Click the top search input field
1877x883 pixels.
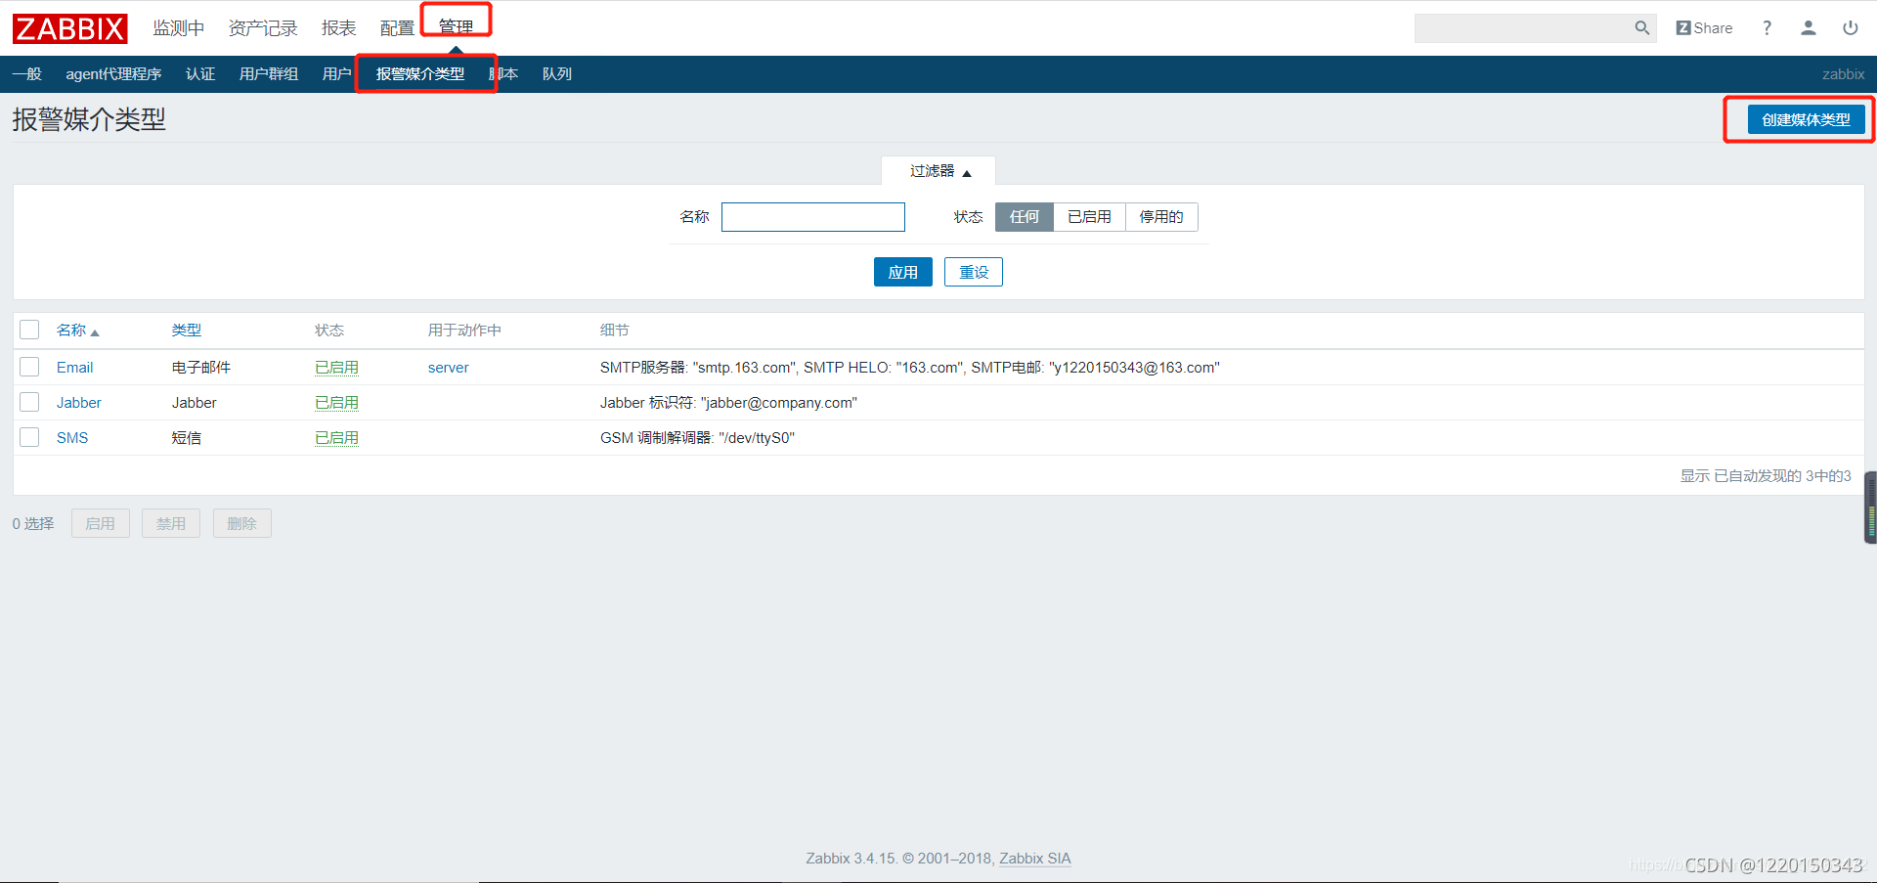1523,28
